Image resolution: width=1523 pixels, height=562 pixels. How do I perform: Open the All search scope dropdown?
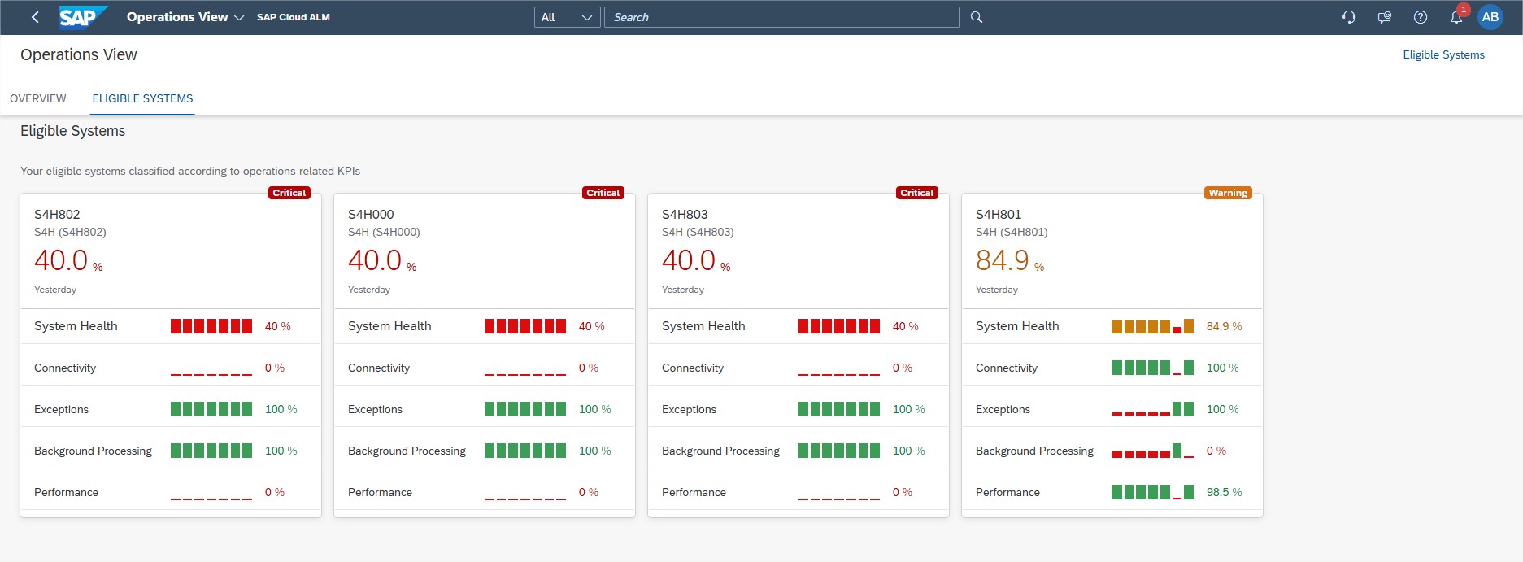click(567, 17)
